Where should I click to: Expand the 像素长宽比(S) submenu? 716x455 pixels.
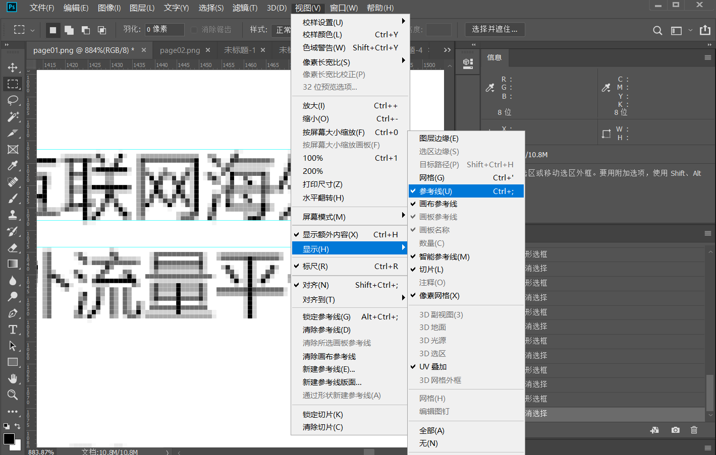pos(350,62)
